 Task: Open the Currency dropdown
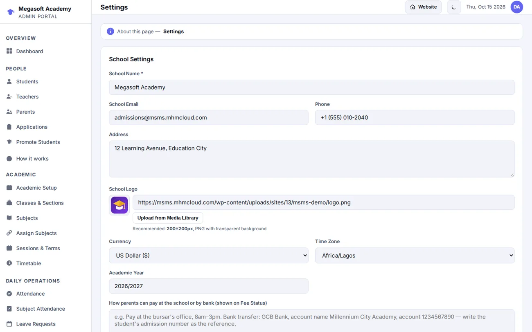pos(209,256)
